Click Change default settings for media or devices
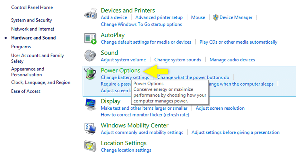The height and width of the screenshot is (158, 296). (146, 42)
